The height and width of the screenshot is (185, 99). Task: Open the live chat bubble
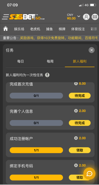89,174
